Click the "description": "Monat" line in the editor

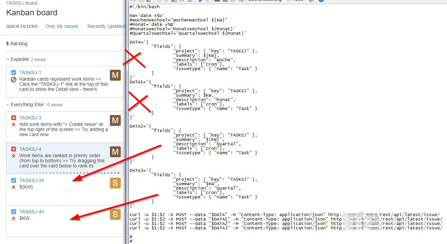tap(204, 100)
